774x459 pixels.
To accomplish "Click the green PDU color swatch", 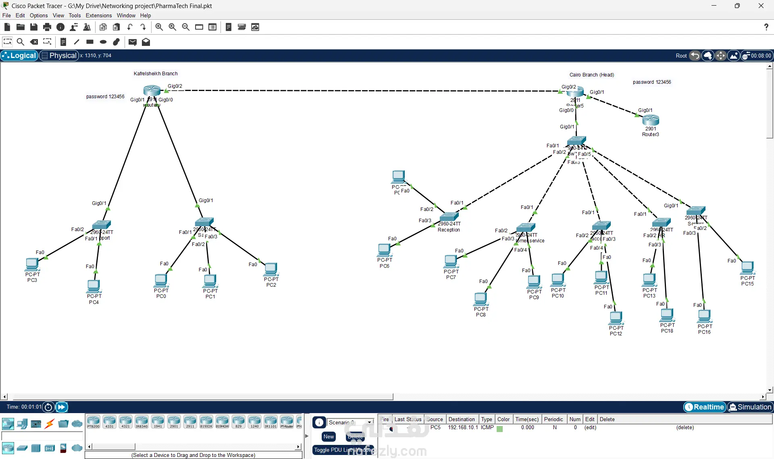I will point(500,429).
